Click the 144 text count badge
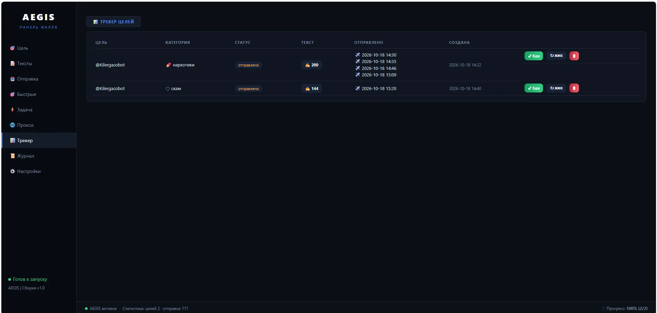Image resolution: width=657 pixels, height=313 pixels. click(312, 89)
